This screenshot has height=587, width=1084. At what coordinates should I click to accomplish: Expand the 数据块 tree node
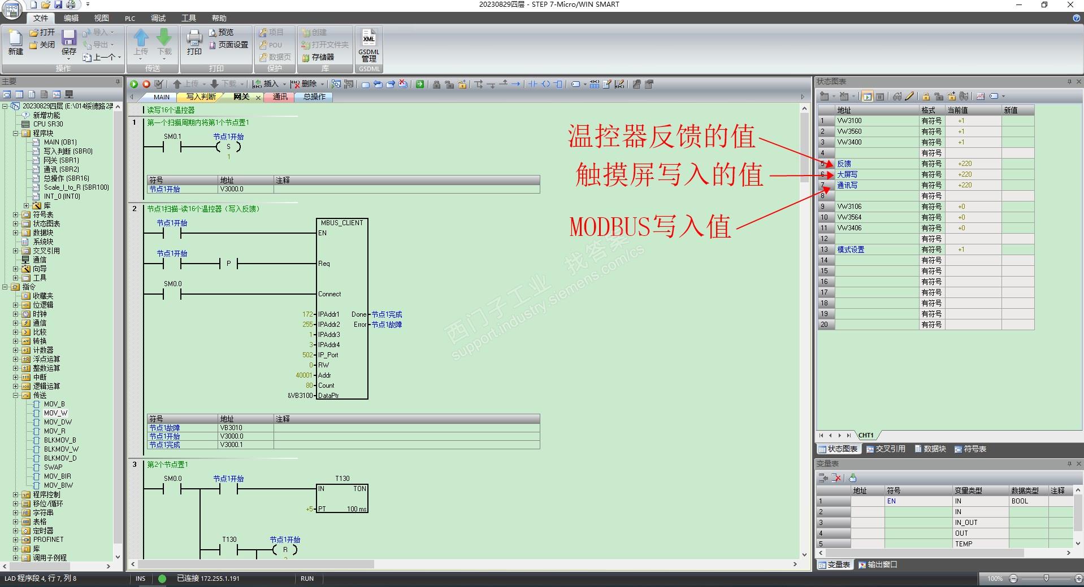coord(16,233)
